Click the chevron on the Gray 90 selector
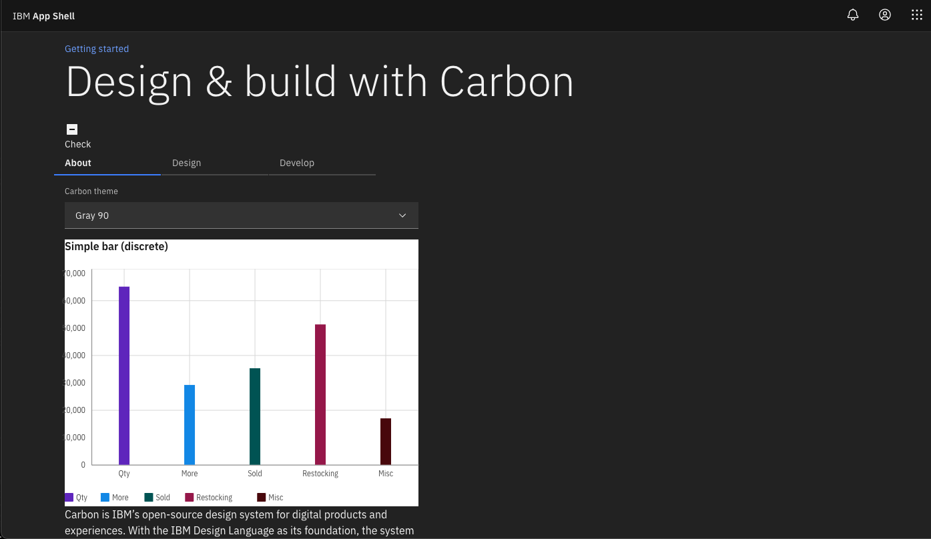 402,215
